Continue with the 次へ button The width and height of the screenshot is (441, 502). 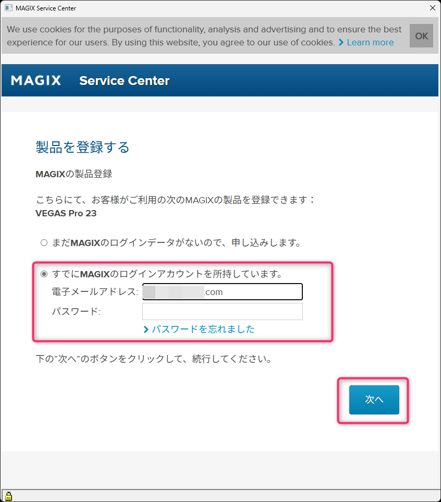tap(374, 399)
